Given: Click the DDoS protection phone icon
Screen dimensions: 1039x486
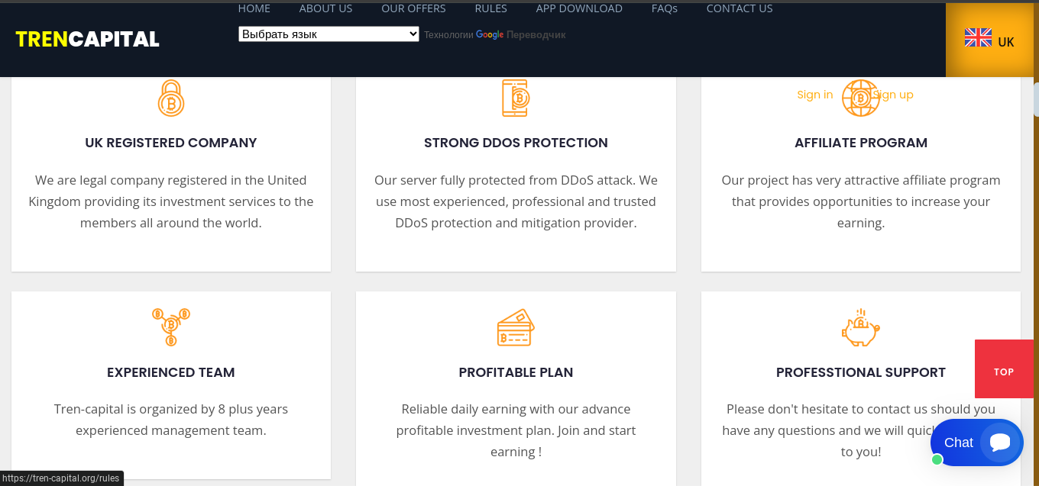Looking at the screenshot, I should click(x=516, y=98).
